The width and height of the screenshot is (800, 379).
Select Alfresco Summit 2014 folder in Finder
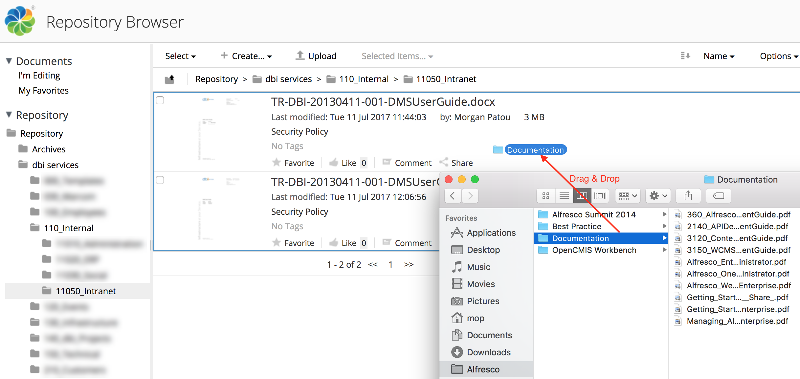pyautogui.click(x=602, y=214)
